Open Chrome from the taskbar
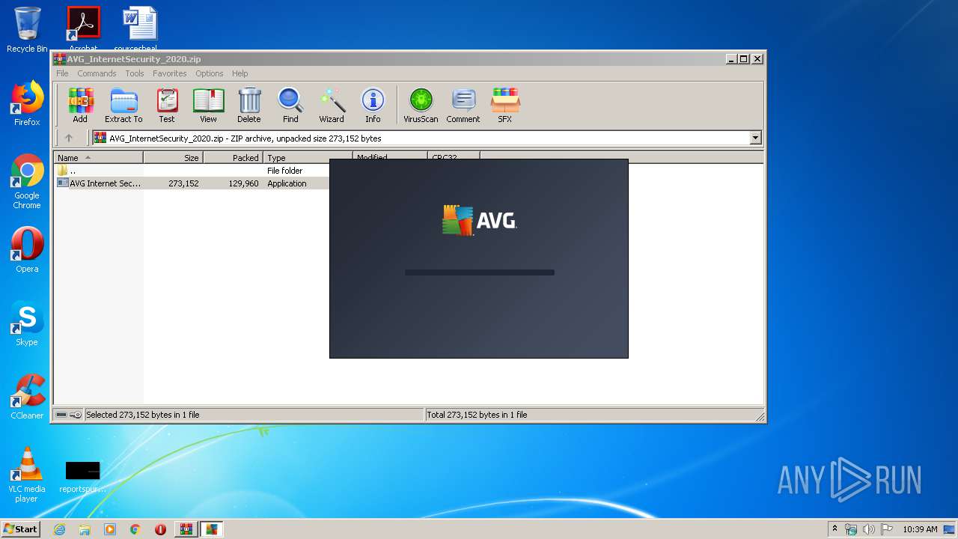The image size is (958, 539). coord(135,529)
